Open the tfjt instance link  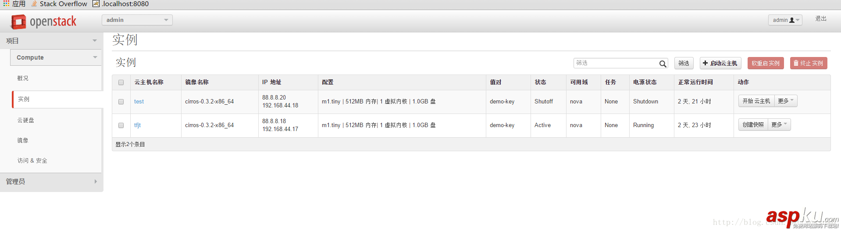click(x=137, y=125)
